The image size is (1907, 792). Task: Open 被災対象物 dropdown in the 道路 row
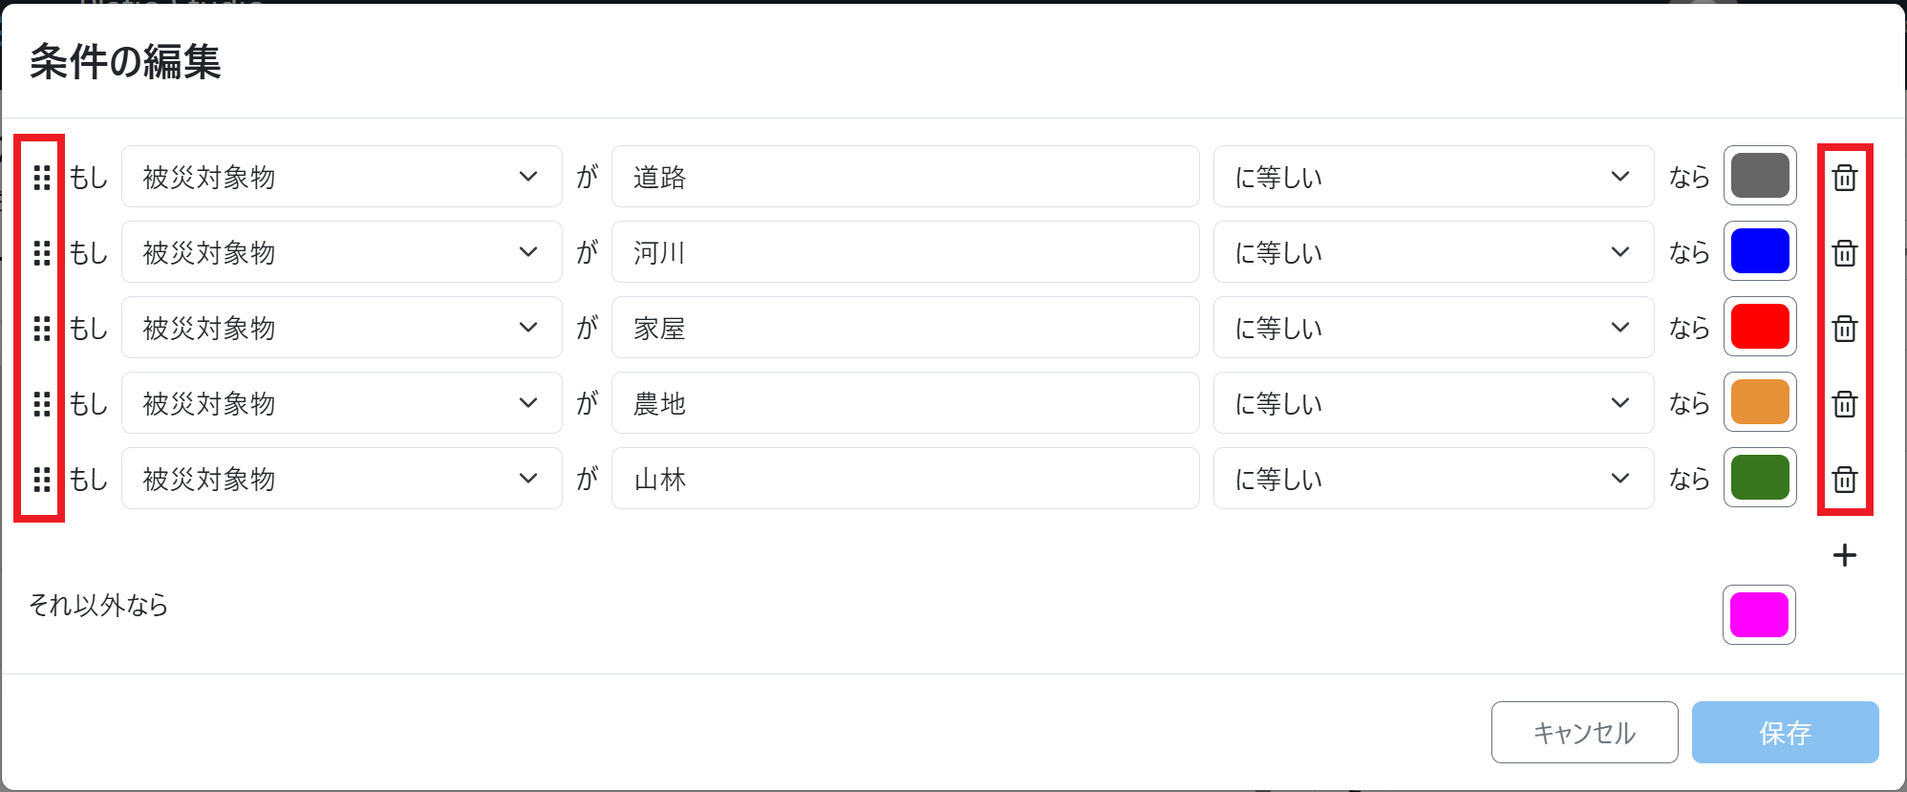coord(342,177)
